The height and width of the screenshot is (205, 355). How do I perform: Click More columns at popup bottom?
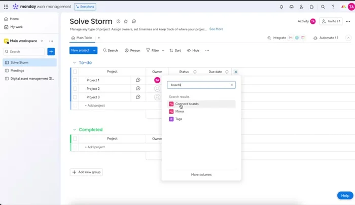pyautogui.click(x=201, y=175)
